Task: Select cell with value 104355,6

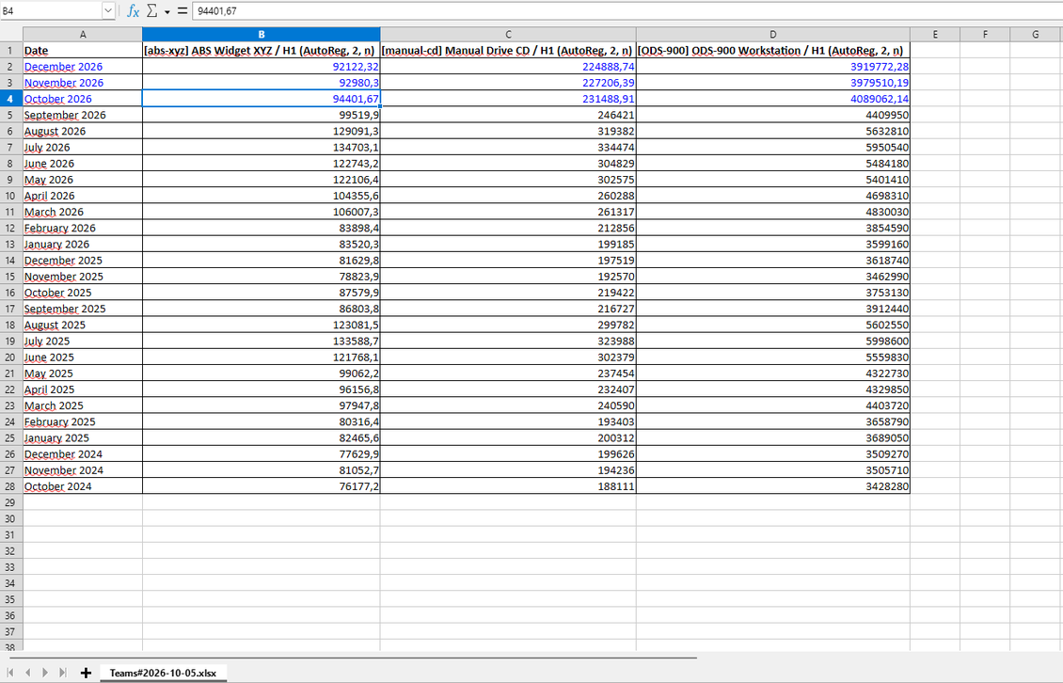Action: pyautogui.click(x=261, y=196)
